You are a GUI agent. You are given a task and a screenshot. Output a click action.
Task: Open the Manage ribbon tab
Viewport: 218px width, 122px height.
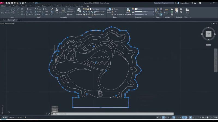[x=37, y=6]
